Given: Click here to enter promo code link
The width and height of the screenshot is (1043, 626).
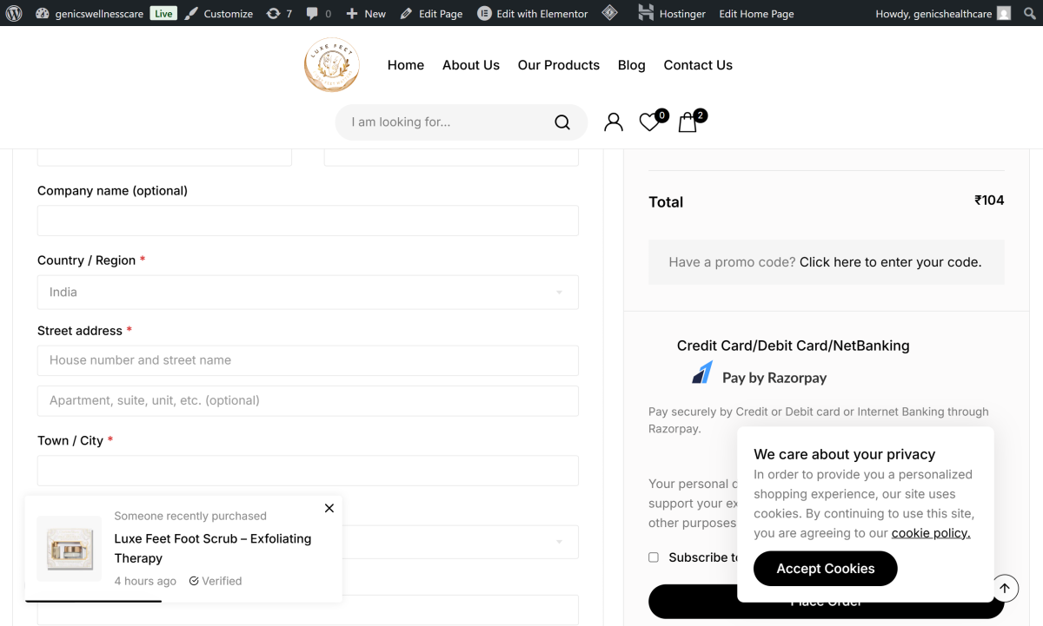Looking at the screenshot, I should click(890, 262).
